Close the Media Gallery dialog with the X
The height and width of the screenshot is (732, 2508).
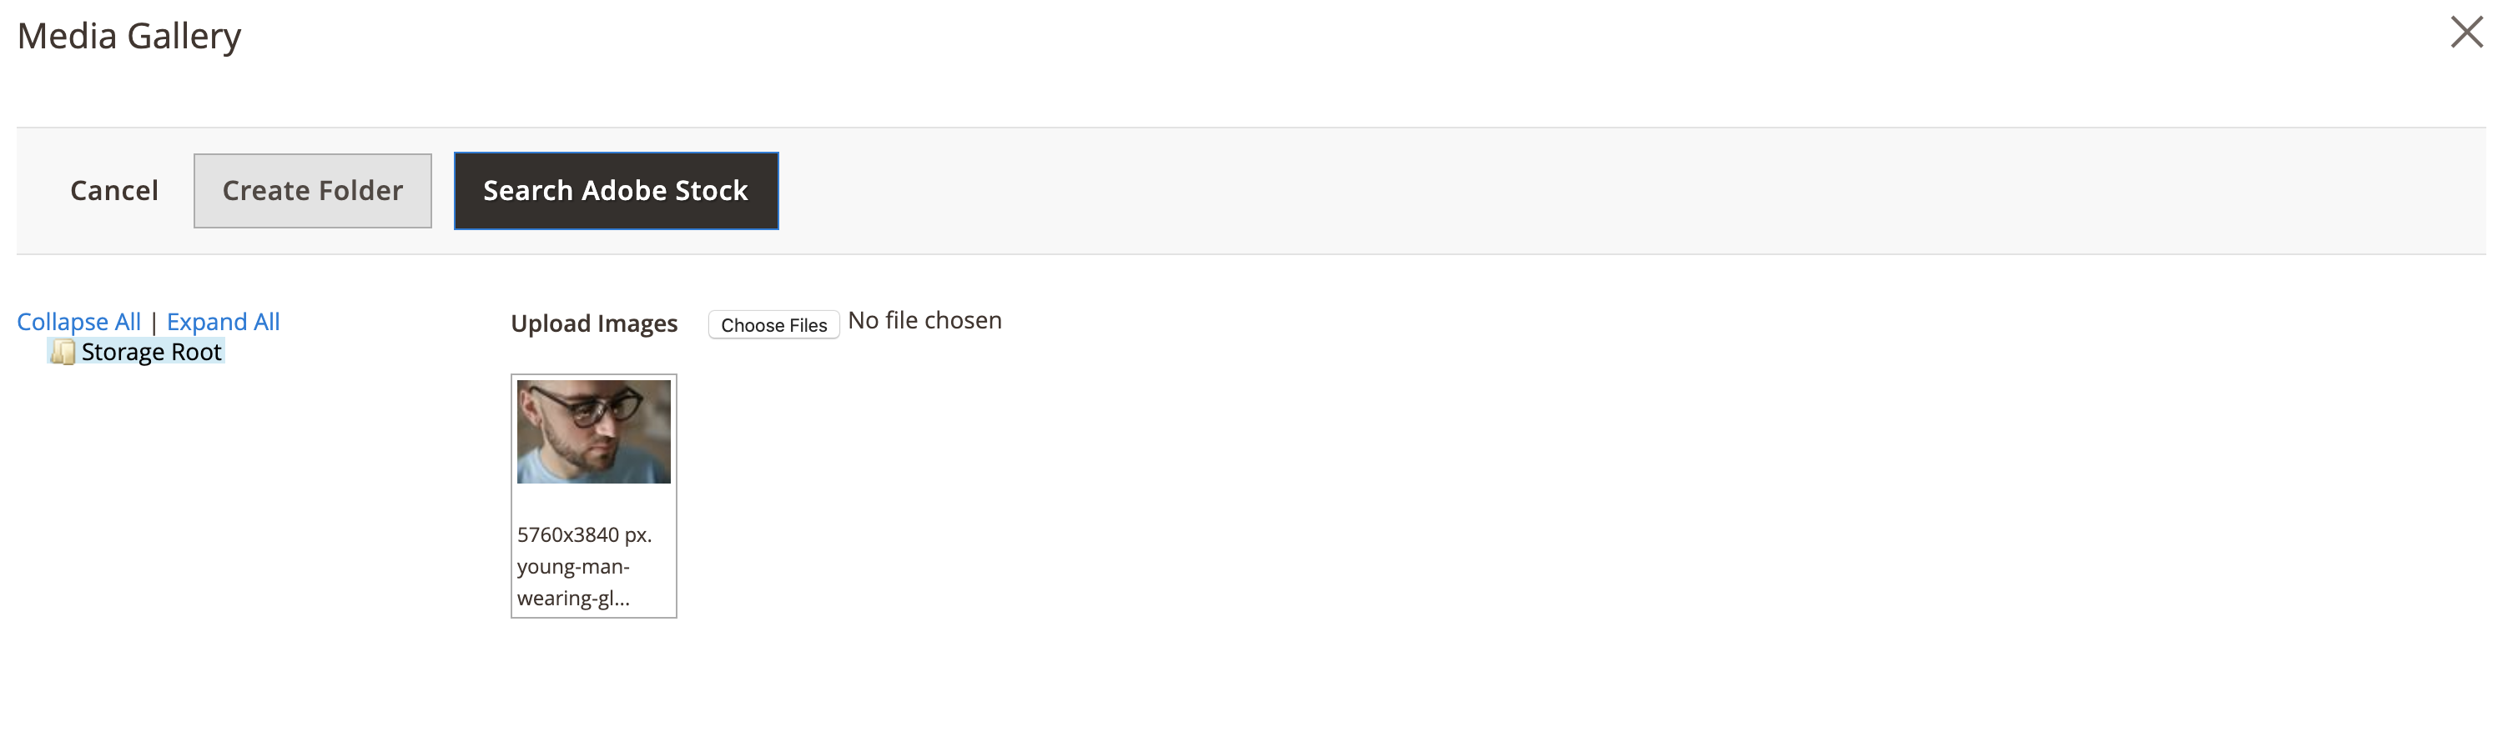(2467, 33)
